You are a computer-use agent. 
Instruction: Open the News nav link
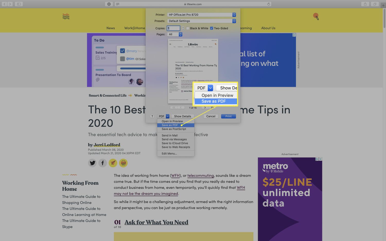pyautogui.click(x=111, y=28)
